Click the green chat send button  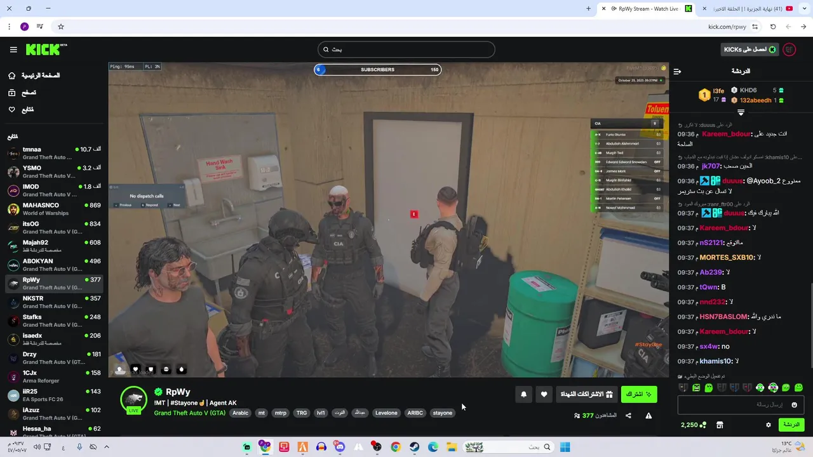791,425
